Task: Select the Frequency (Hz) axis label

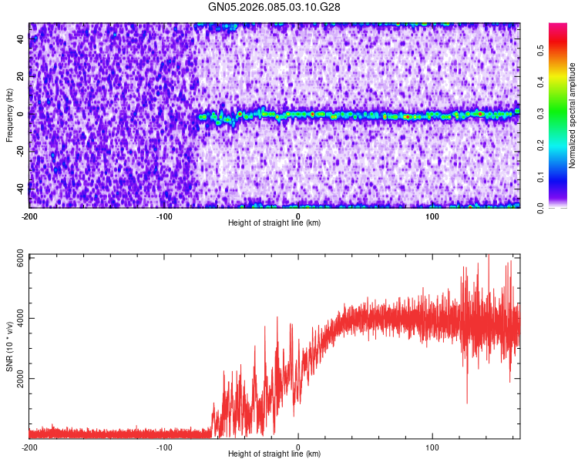Action: (x=9, y=115)
